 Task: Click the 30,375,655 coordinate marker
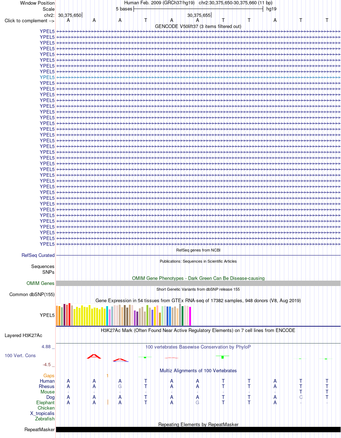point(199,15)
